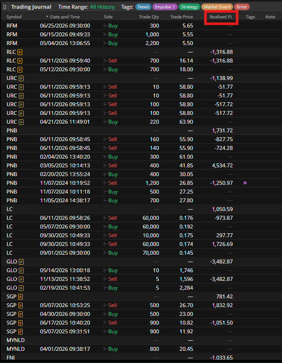Click the Tags column header
The width and height of the screenshot is (282, 363).
250,17
